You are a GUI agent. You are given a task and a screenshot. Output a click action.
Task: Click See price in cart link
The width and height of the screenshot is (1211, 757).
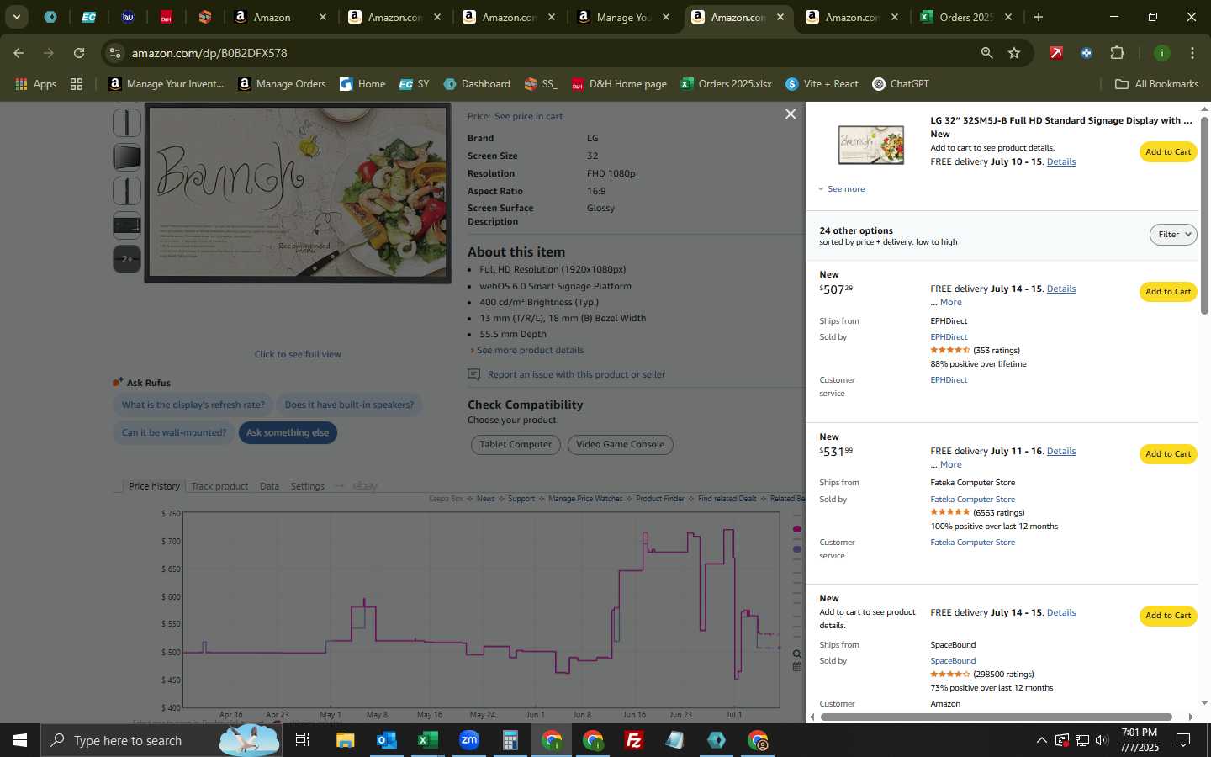(528, 117)
